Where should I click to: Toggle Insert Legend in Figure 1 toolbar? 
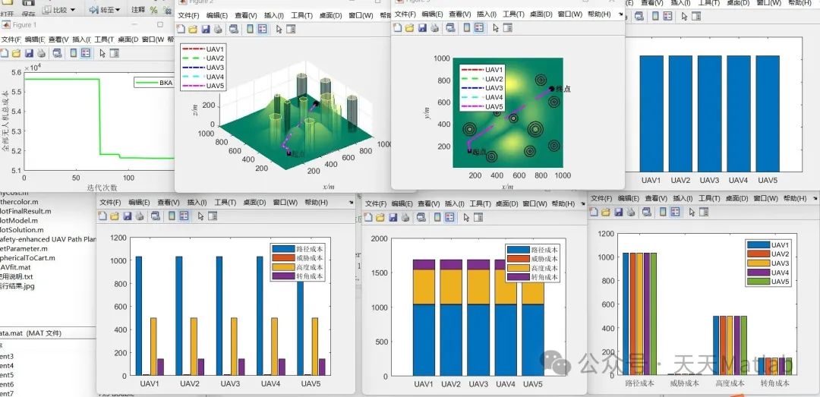86,53
